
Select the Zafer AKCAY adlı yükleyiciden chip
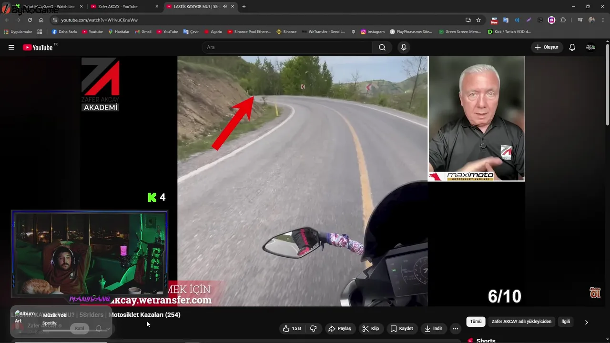tap(521, 322)
